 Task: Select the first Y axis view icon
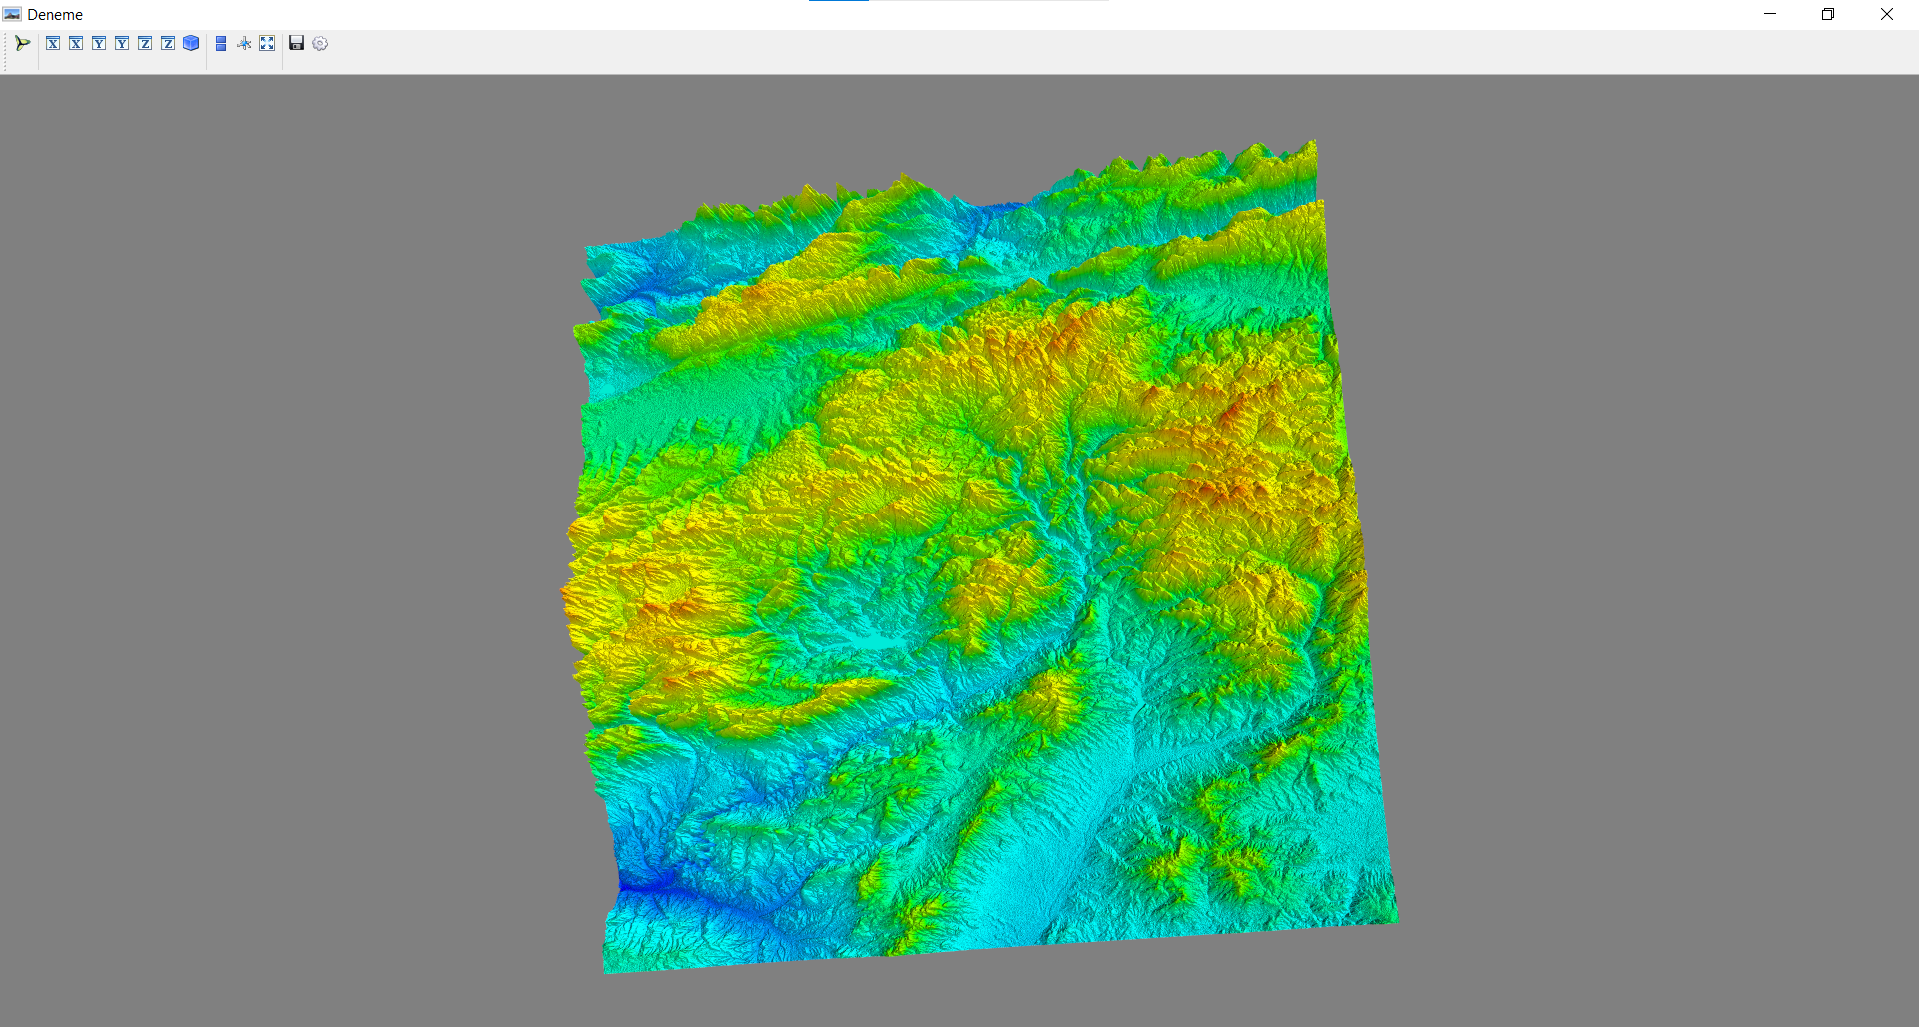pyautogui.click(x=99, y=43)
